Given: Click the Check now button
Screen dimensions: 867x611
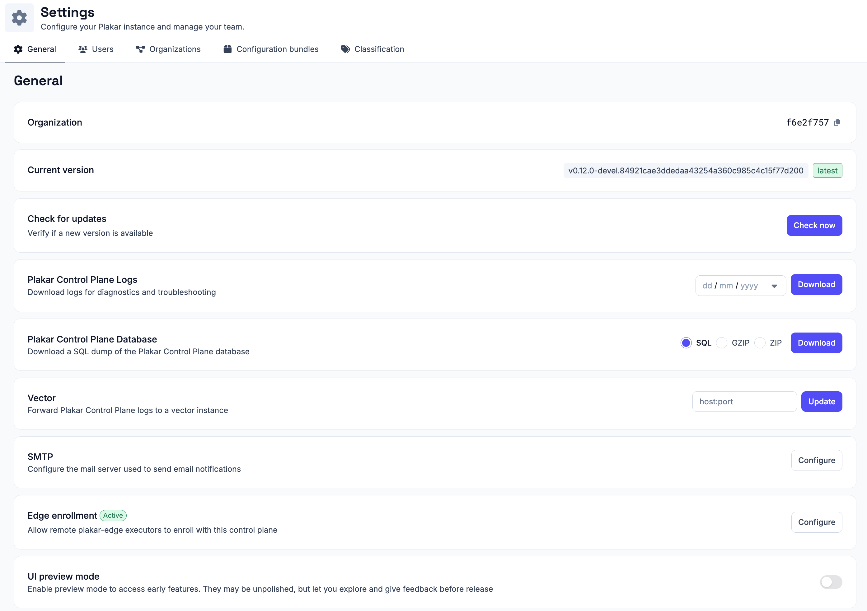Looking at the screenshot, I should 814,226.
